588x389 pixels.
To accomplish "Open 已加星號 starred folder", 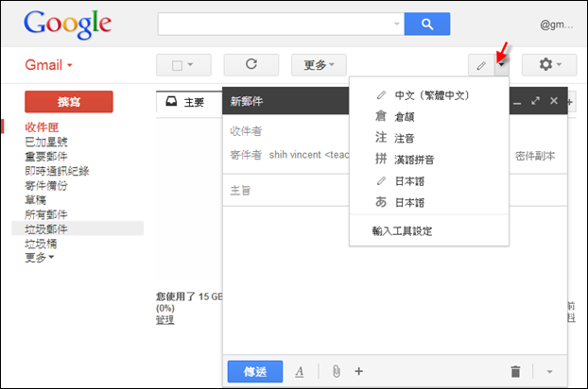I will point(46,142).
